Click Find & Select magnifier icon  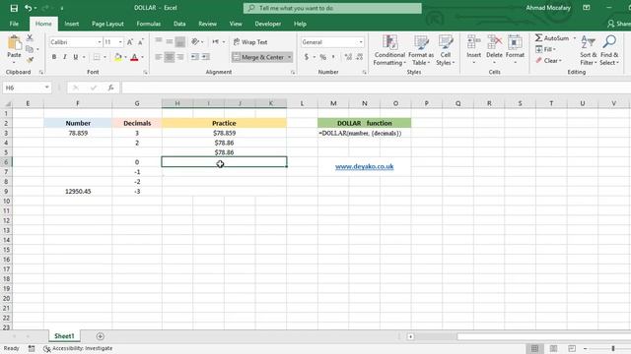point(609,42)
